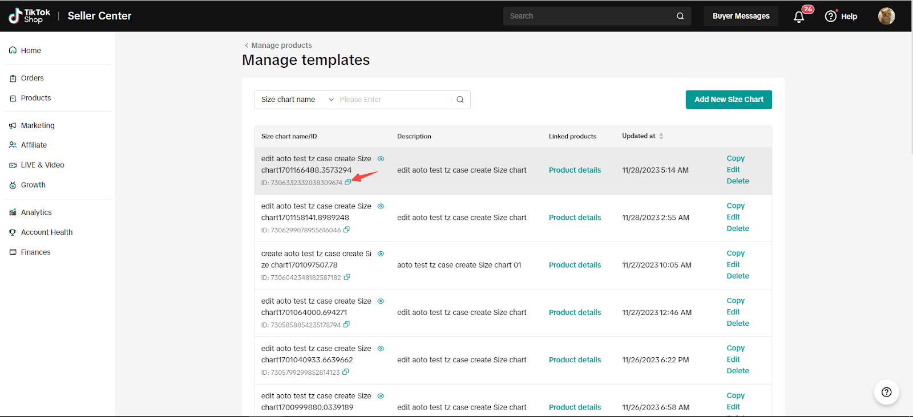The width and height of the screenshot is (913, 417).
Task: Toggle preview eye for chart1701040933.6639662
Action: pyautogui.click(x=381, y=349)
